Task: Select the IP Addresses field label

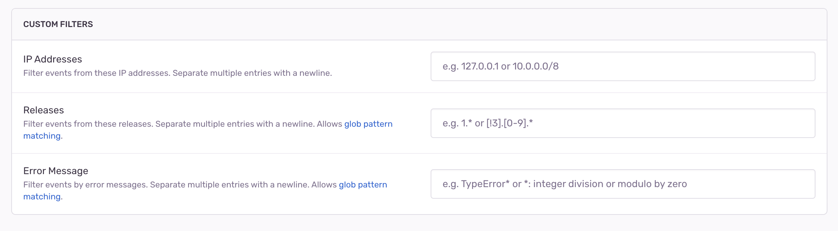Action: tap(52, 59)
